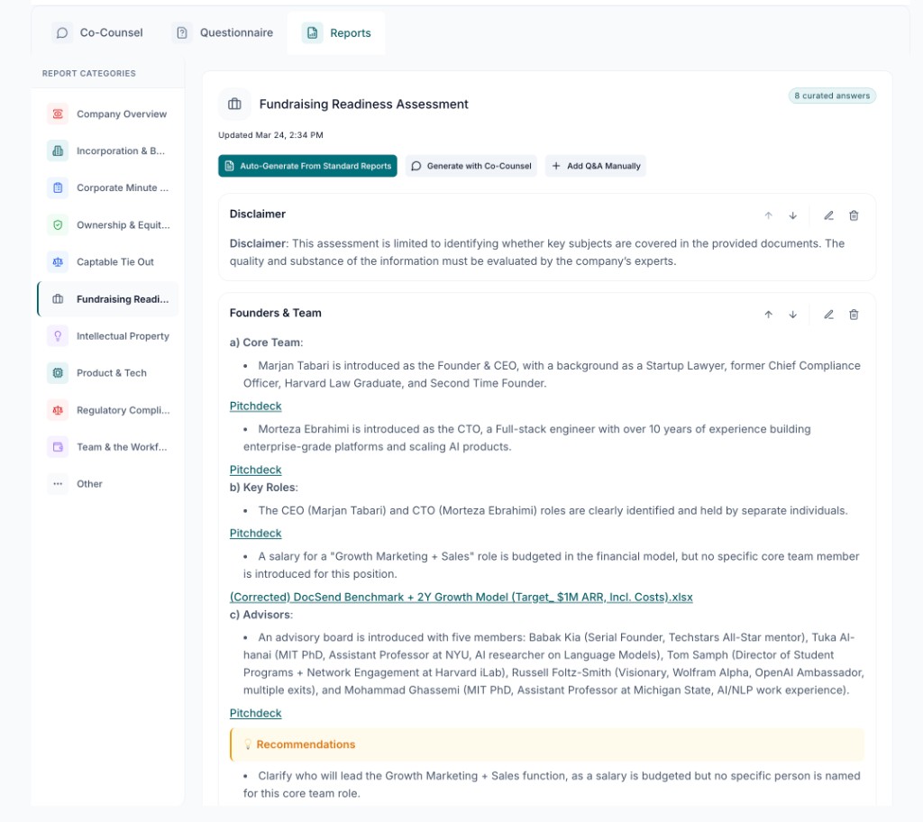Image resolution: width=923 pixels, height=822 pixels.
Task: Click the 8 curated answers badge
Action: pos(831,95)
